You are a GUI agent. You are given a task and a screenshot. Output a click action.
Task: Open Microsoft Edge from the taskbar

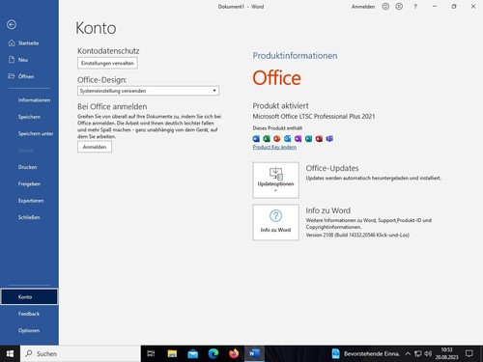(213, 353)
